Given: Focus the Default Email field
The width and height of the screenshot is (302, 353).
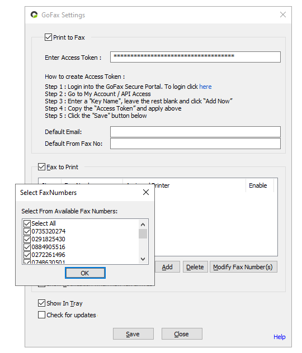Looking at the screenshot, I should coord(195,132).
